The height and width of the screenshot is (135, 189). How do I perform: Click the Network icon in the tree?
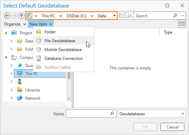point(20,98)
